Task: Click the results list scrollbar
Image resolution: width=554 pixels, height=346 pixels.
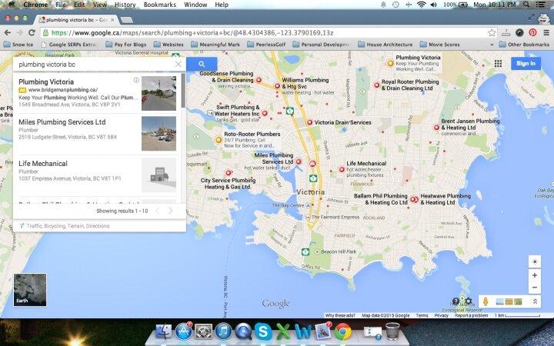Action: 183,91
